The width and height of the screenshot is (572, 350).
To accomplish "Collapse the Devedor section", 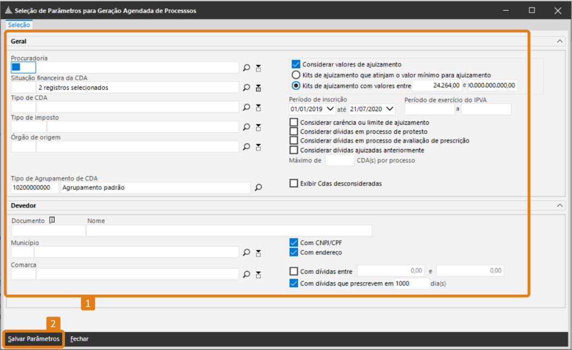I will tap(560, 205).
